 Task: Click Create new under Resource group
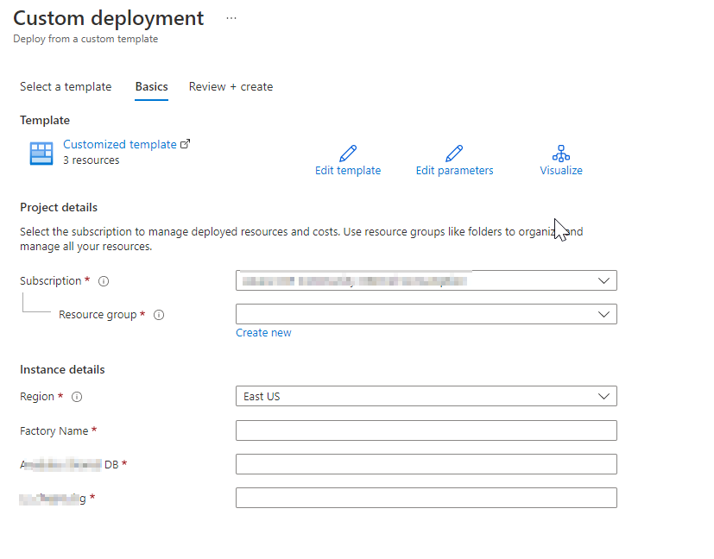pos(263,332)
